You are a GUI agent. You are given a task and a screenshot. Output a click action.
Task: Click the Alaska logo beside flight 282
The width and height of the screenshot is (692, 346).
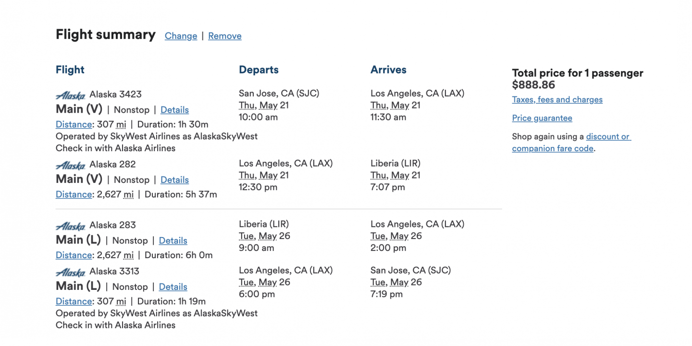coord(71,165)
